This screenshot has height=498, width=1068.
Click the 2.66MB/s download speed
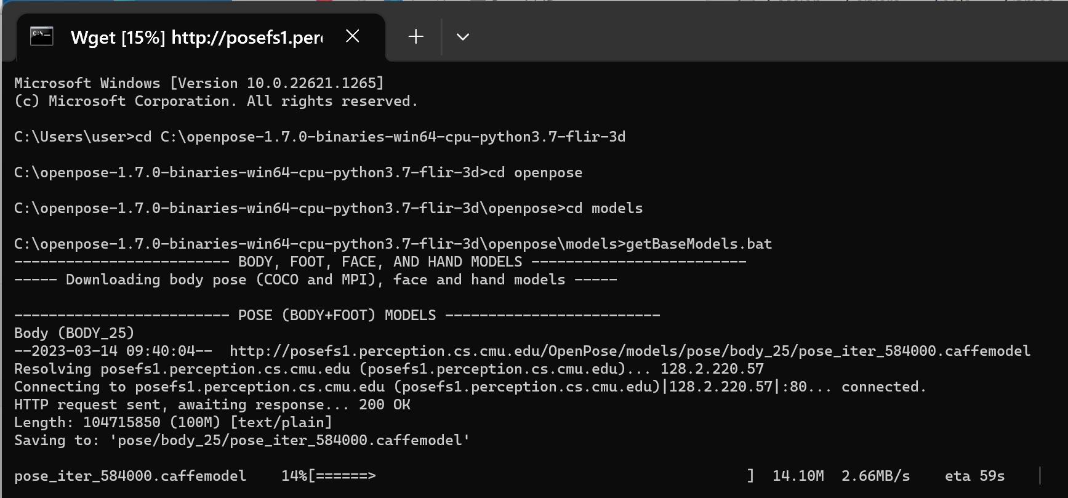[875, 476]
